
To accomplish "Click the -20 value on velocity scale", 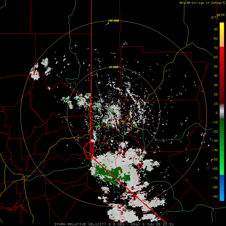I will 215,131.
